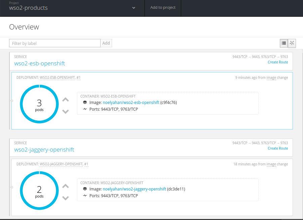Open noelyahan/wso2-jaggery-openshift image link
303x220 pixels.
pos(134,189)
